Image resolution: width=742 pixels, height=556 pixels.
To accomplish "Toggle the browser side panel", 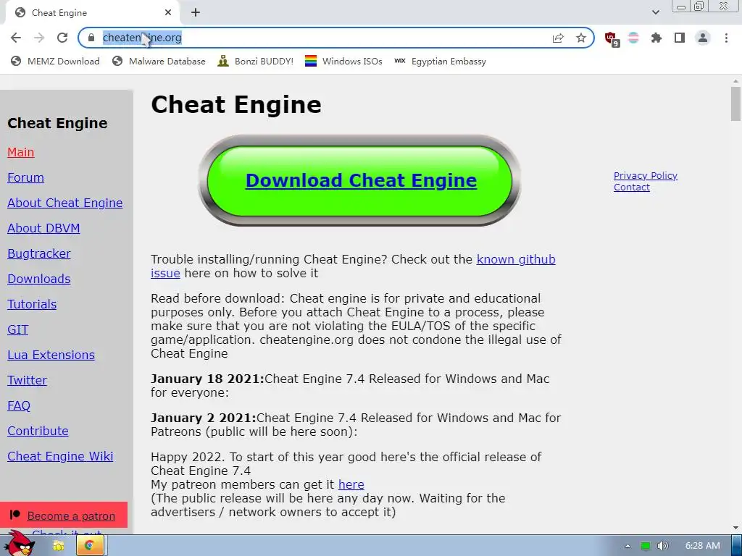I will tap(680, 38).
